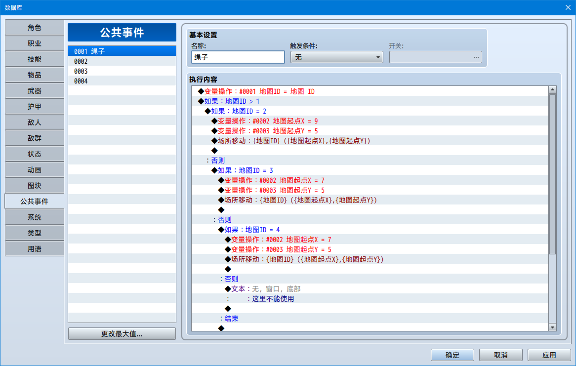Click the scroll-down arrow of the command list
The width and height of the screenshot is (576, 366).
click(552, 327)
